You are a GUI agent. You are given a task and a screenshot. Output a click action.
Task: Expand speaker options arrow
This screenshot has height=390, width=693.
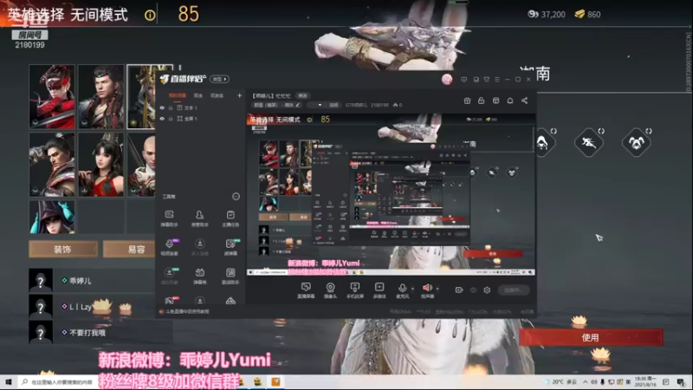(x=437, y=289)
